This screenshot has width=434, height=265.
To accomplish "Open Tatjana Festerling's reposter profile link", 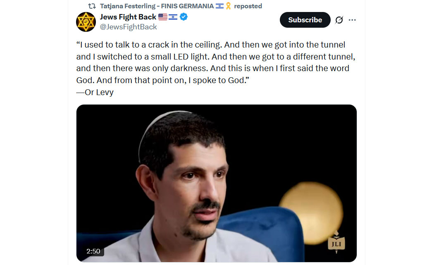I will pyautogui.click(x=157, y=6).
